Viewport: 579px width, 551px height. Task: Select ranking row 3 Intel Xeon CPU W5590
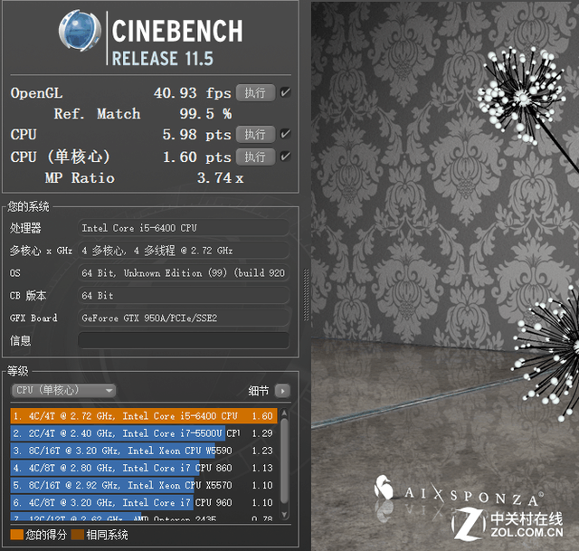coord(144,451)
